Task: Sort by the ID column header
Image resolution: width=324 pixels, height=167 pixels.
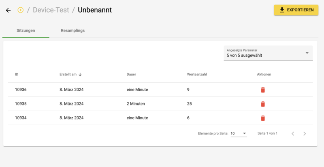Action: point(17,75)
